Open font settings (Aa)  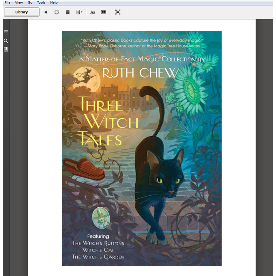point(92,12)
